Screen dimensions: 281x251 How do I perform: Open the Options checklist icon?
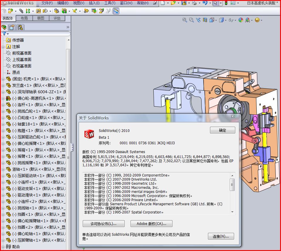click(233, 3)
